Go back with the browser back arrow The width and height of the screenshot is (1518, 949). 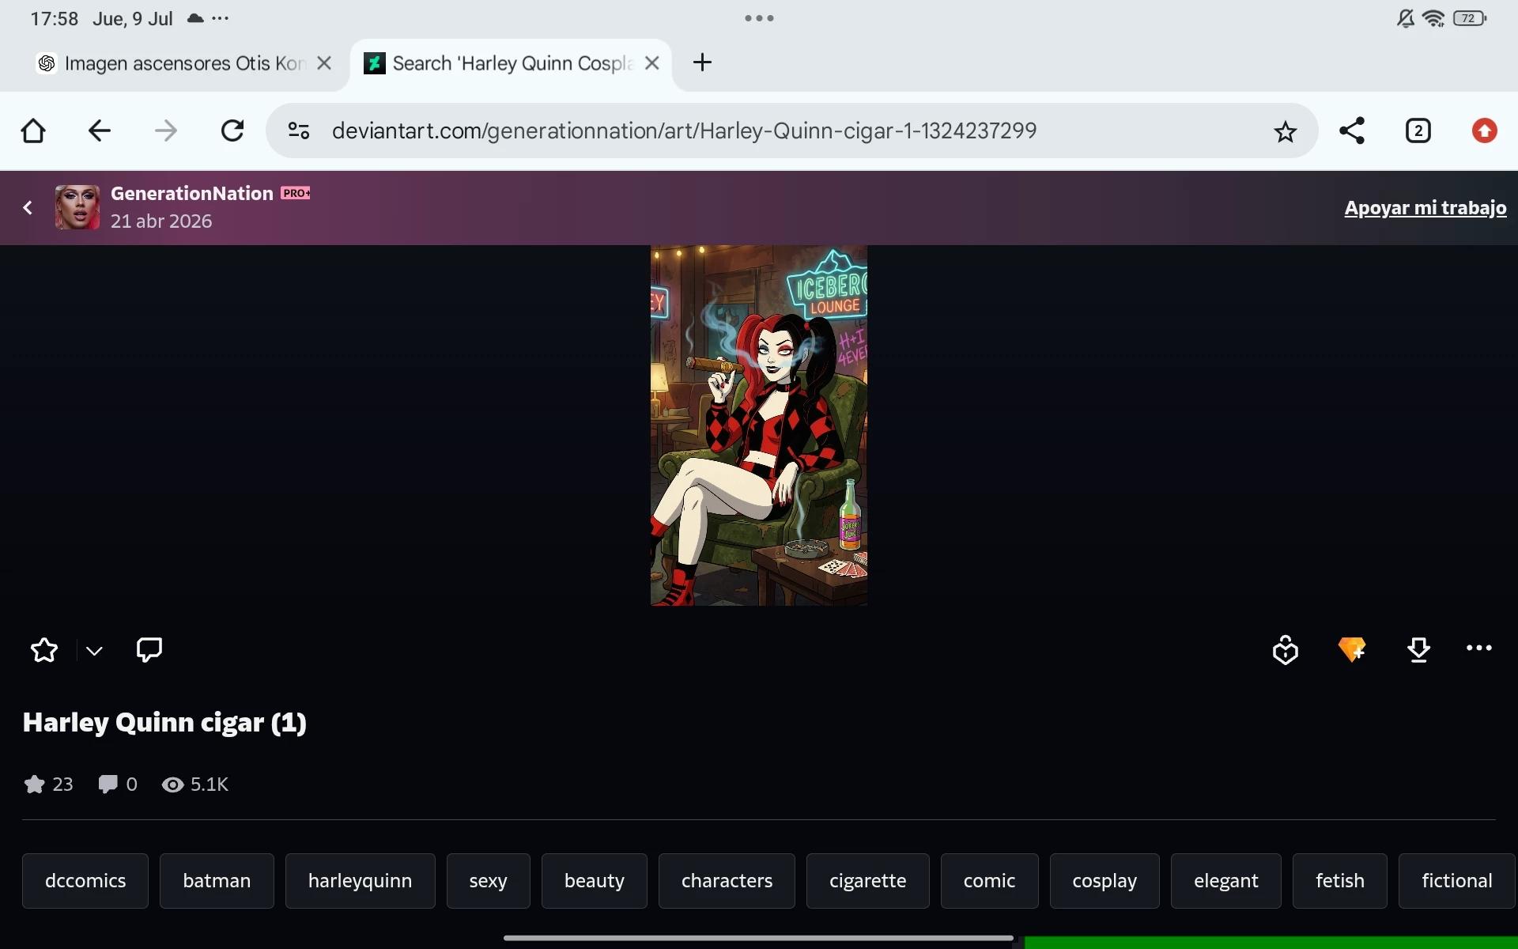coord(99,130)
